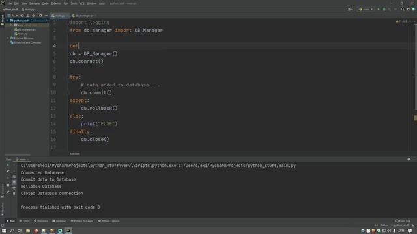Open IDE settings gear in the top toolbar

[409, 9]
